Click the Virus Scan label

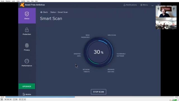click(x=112, y=35)
